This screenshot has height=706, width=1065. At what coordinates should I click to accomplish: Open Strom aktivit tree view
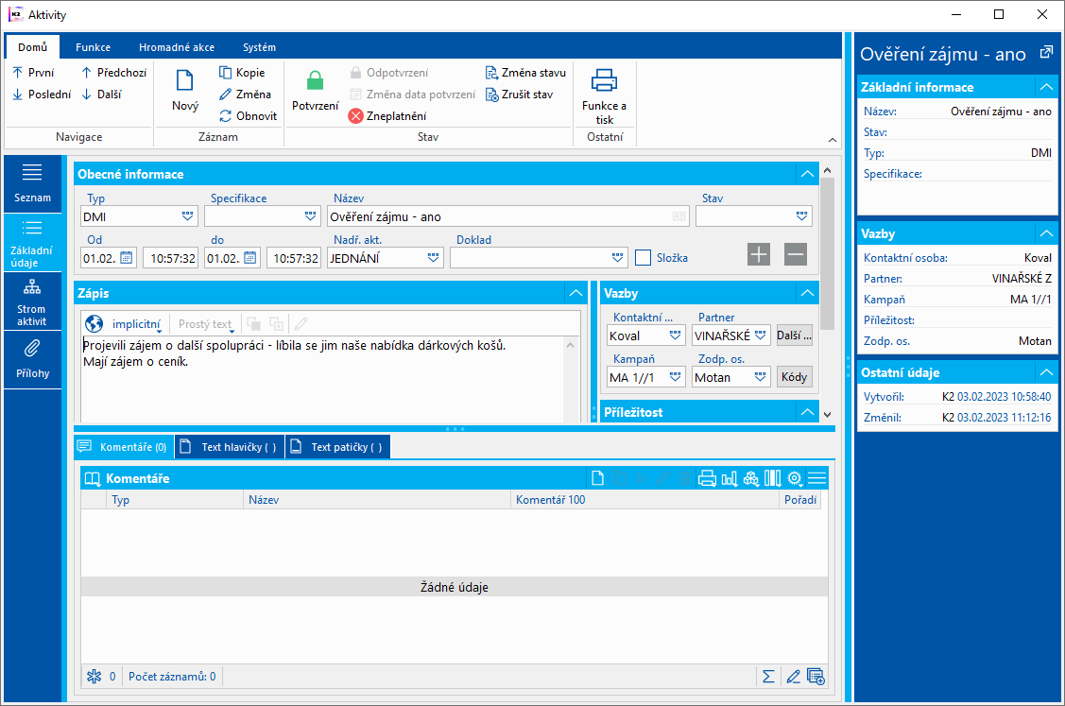32,302
